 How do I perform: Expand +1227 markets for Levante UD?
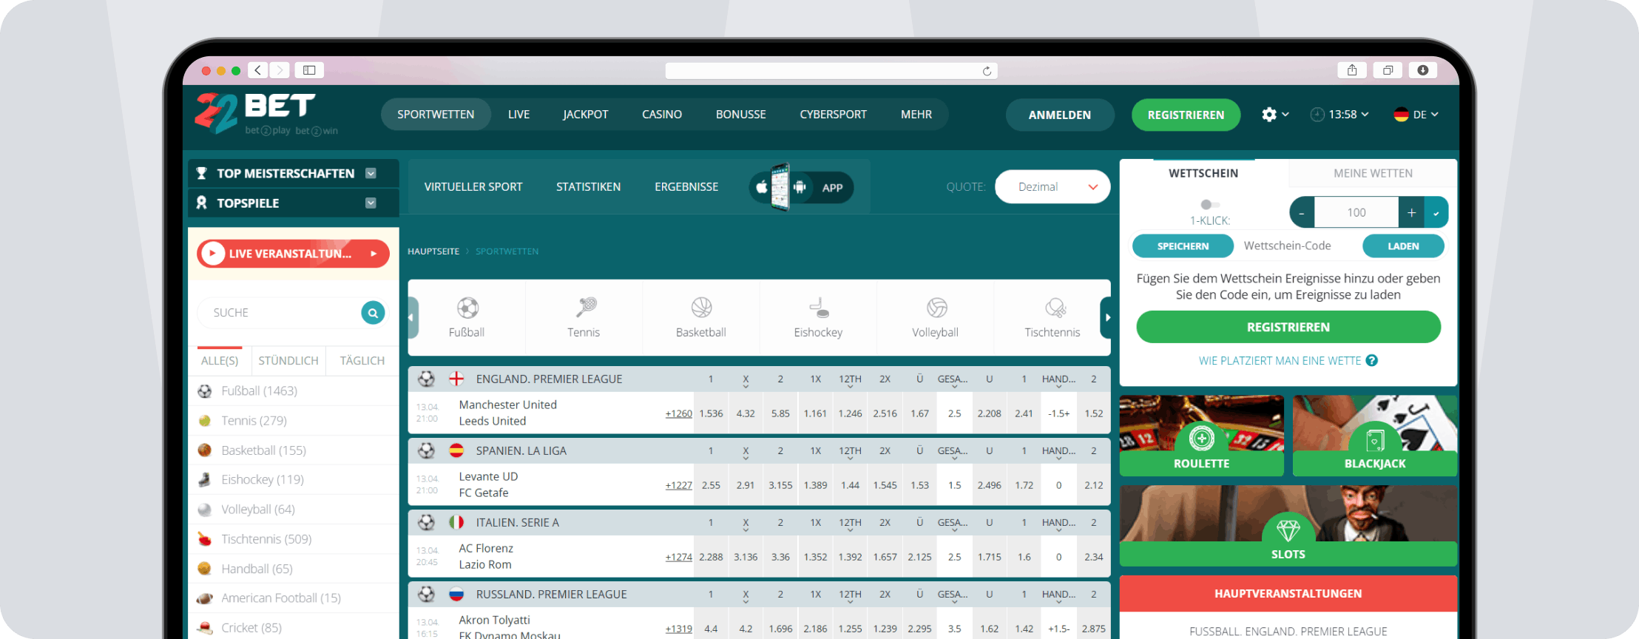tap(678, 485)
